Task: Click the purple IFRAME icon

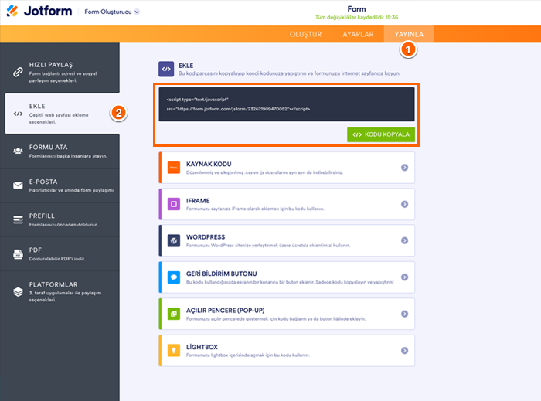Action: 174,204
